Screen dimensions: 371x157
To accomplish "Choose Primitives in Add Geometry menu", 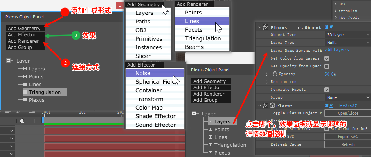I will coord(148,39).
